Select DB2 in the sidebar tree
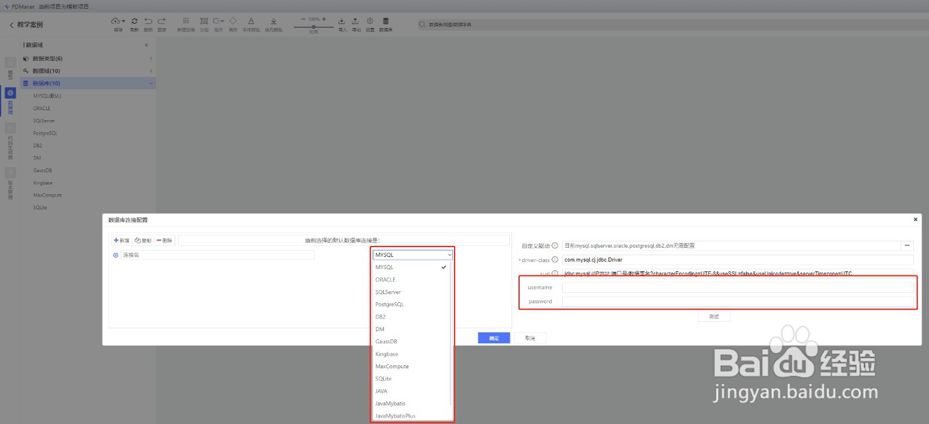 coord(38,146)
